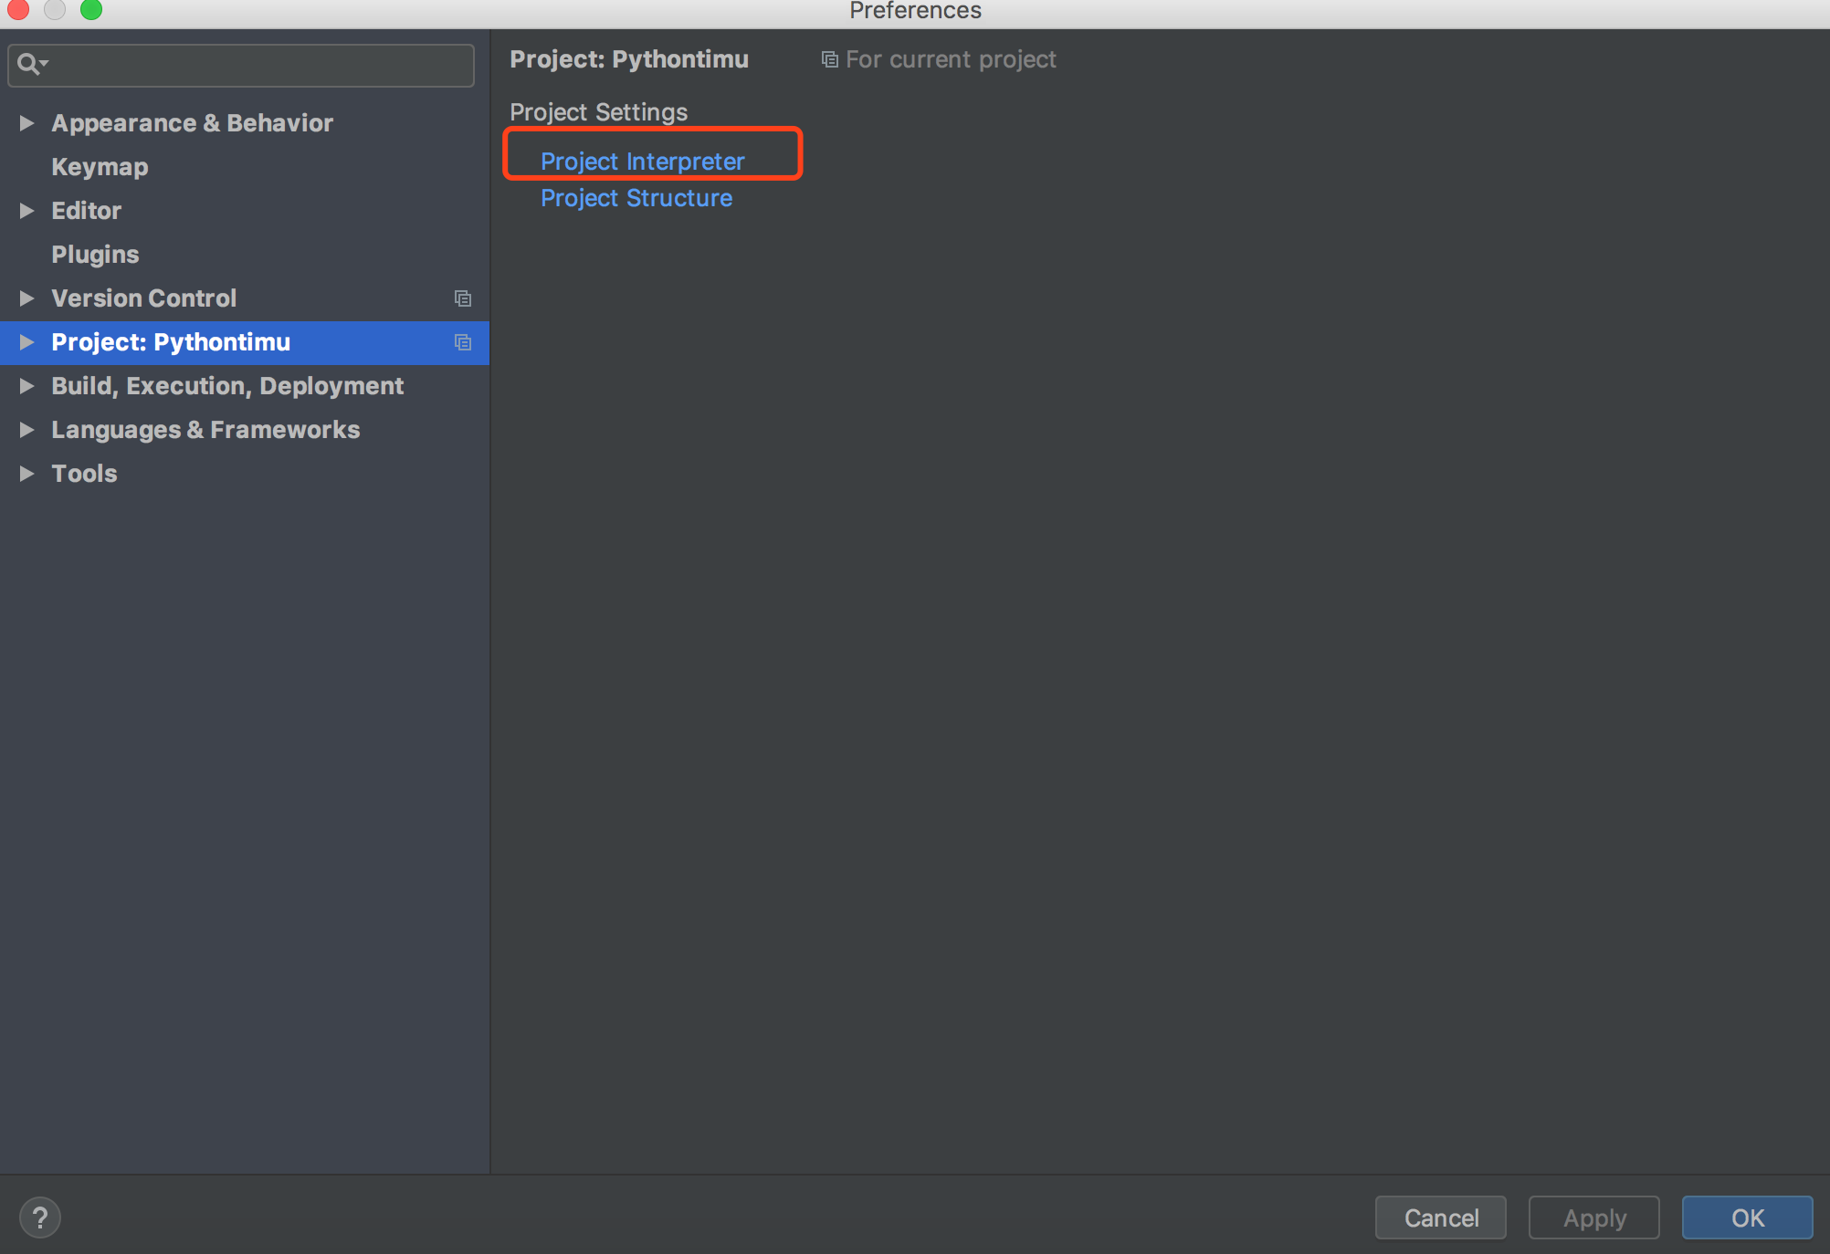Expand Build, Execution, Deployment settings
The height and width of the screenshot is (1254, 1830).
[x=26, y=385]
